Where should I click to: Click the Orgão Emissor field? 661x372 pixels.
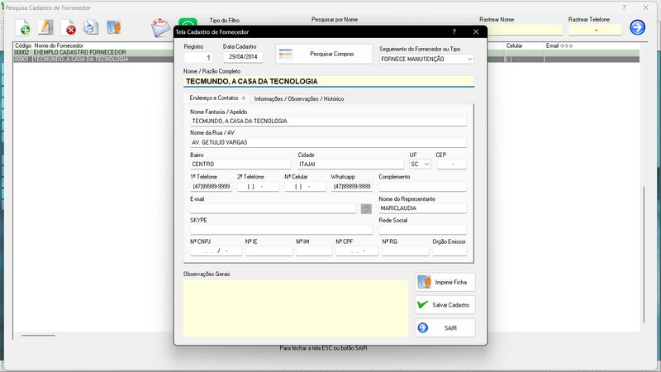449,251
